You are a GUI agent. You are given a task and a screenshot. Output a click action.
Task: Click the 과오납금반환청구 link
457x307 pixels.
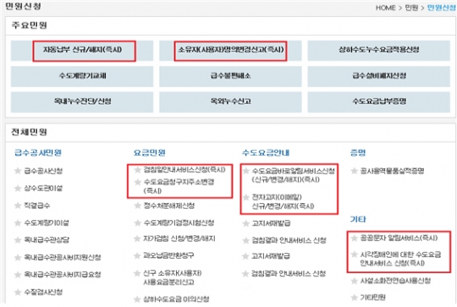click(168, 255)
